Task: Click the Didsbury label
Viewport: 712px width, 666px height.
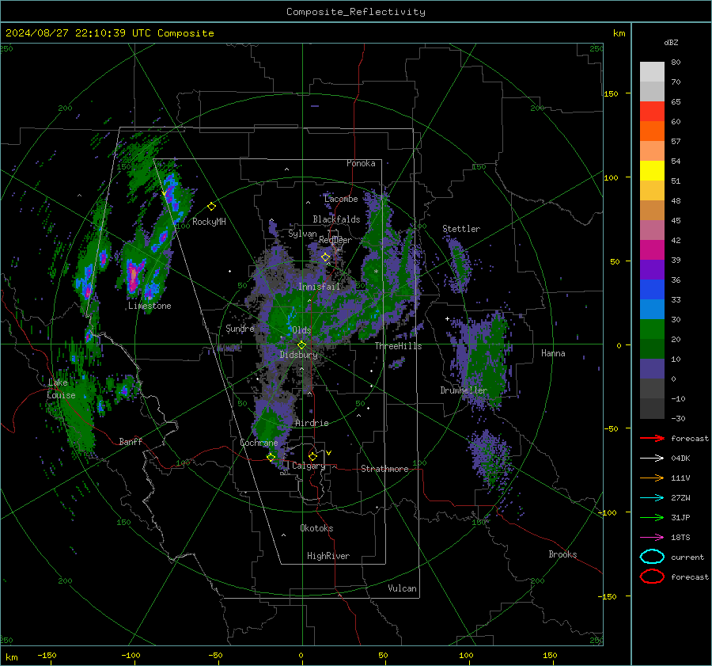Action: pos(299,355)
